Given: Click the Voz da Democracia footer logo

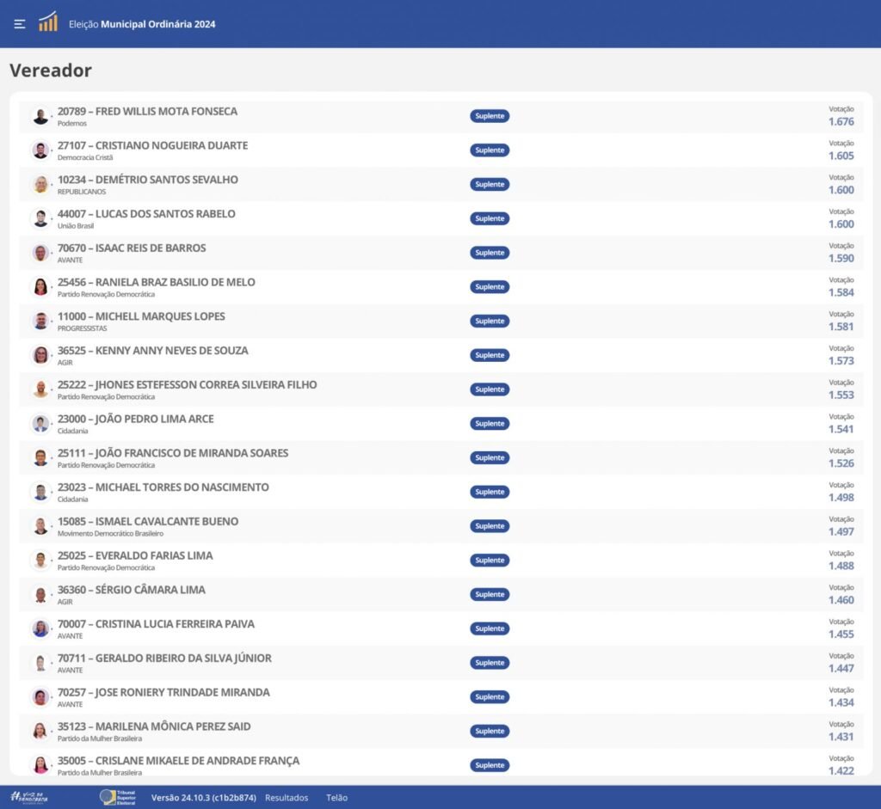Looking at the screenshot, I should click(x=29, y=797).
